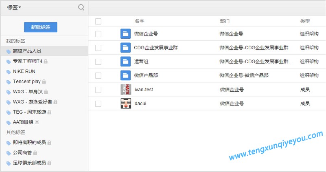
Task: Open the dropdown arrow beside AA项目组
Action: (37, 122)
